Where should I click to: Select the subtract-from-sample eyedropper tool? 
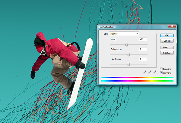155,72
